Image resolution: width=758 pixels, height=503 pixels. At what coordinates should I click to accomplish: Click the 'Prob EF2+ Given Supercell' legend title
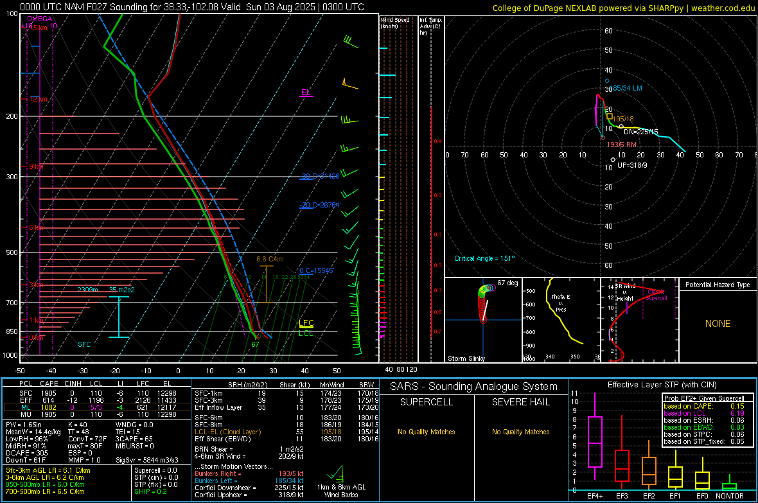point(704,398)
